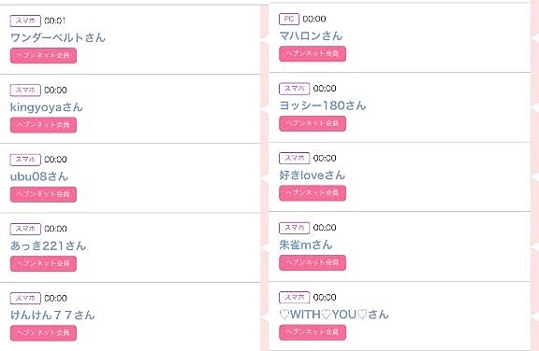The width and height of the screenshot is (539, 351).
Task: Open ubu08さん user profile link
Action: [x=39, y=176]
